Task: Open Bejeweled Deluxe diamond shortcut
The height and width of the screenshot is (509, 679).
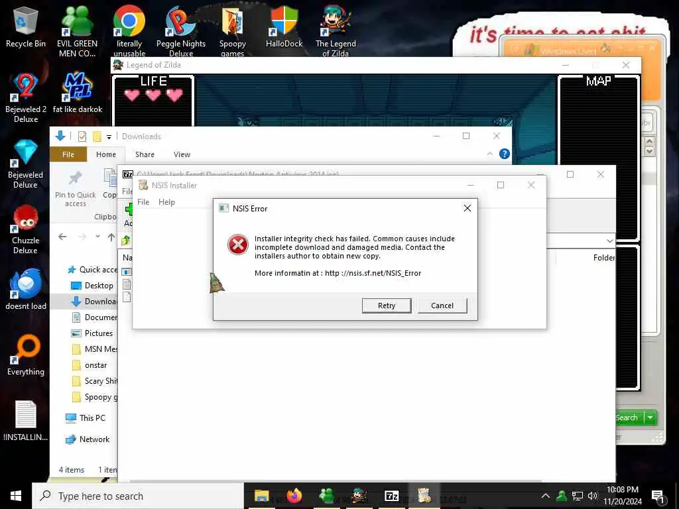Action: pyautogui.click(x=26, y=164)
